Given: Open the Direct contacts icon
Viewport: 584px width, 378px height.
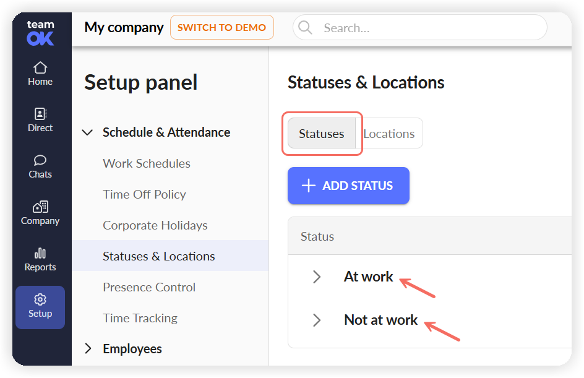Looking at the screenshot, I should tap(40, 114).
